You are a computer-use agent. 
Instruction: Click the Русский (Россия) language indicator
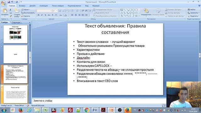tap(38, 105)
